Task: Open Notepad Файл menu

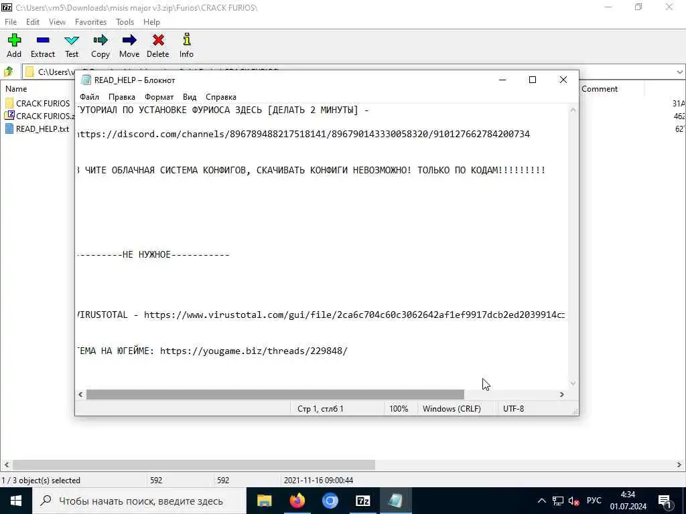Action: coord(89,97)
